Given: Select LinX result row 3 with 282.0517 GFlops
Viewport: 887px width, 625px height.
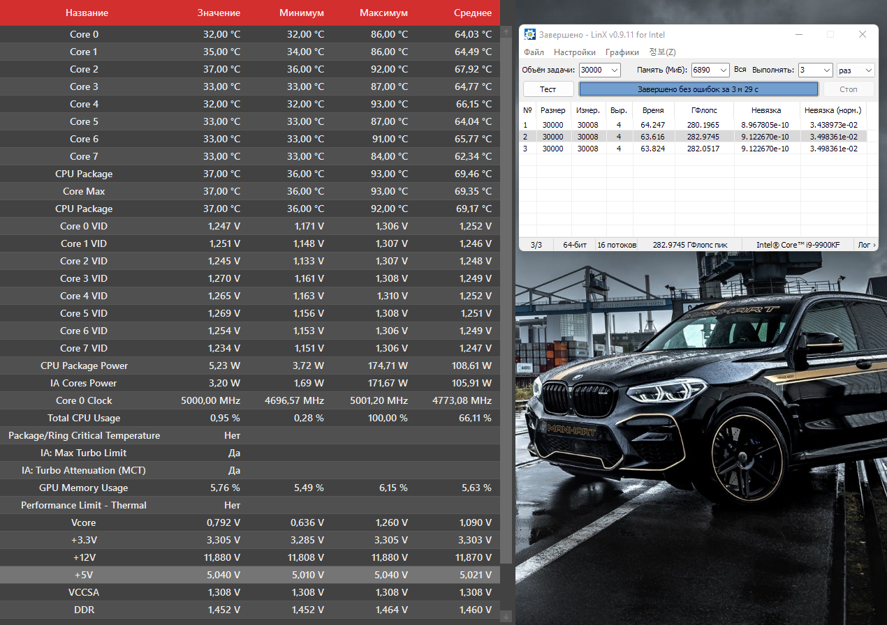Looking at the screenshot, I should [694, 149].
